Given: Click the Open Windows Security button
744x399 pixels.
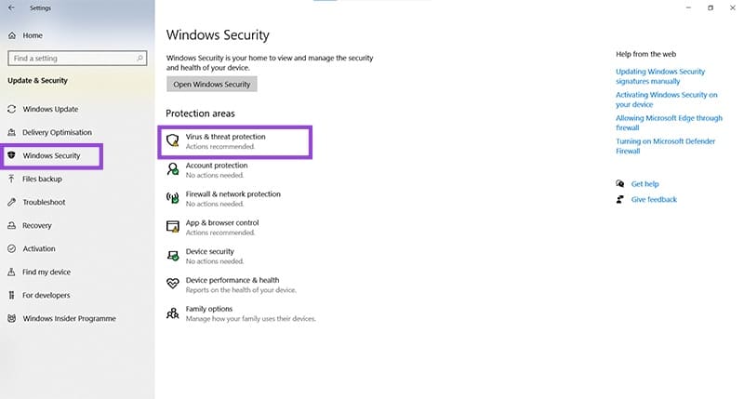Looking at the screenshot, I should coord(212,85).
